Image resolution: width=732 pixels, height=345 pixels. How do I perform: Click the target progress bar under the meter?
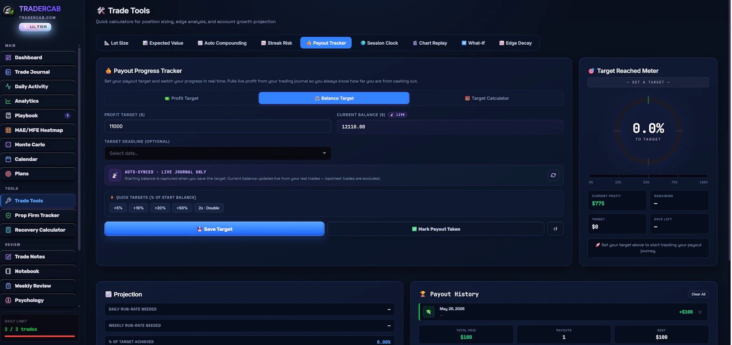point(648,176)
